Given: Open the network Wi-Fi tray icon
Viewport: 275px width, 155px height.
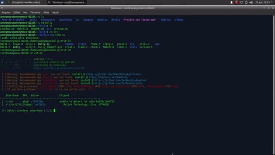Looking at the screenshot, I should (241, 2).
